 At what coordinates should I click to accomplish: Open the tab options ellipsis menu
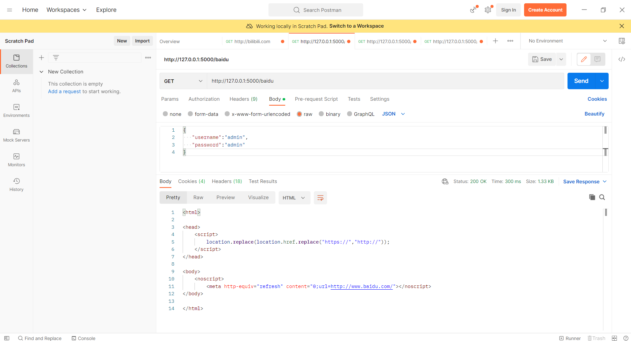point(510,41)
